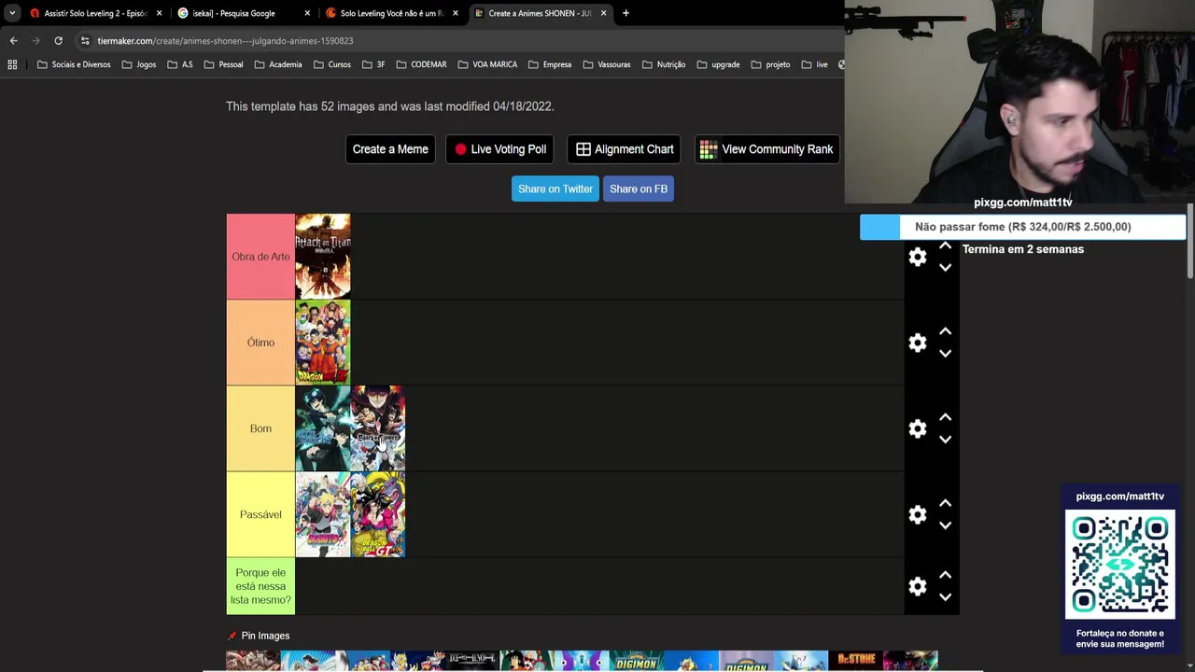Click the first Digimon image in pool
Viewport: 1195px width, 672px height.
(x=637, y=661)
